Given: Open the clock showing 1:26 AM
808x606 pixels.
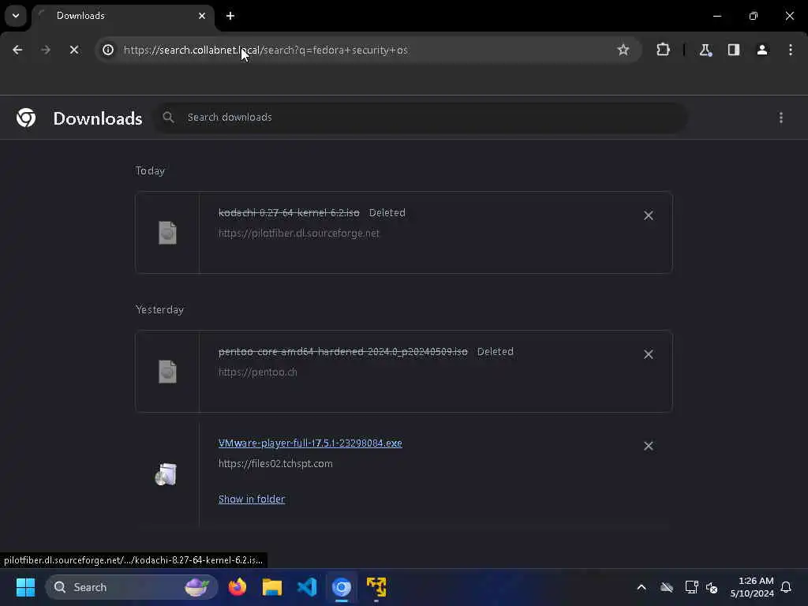Looking at the screenshot, I should 752,587.
